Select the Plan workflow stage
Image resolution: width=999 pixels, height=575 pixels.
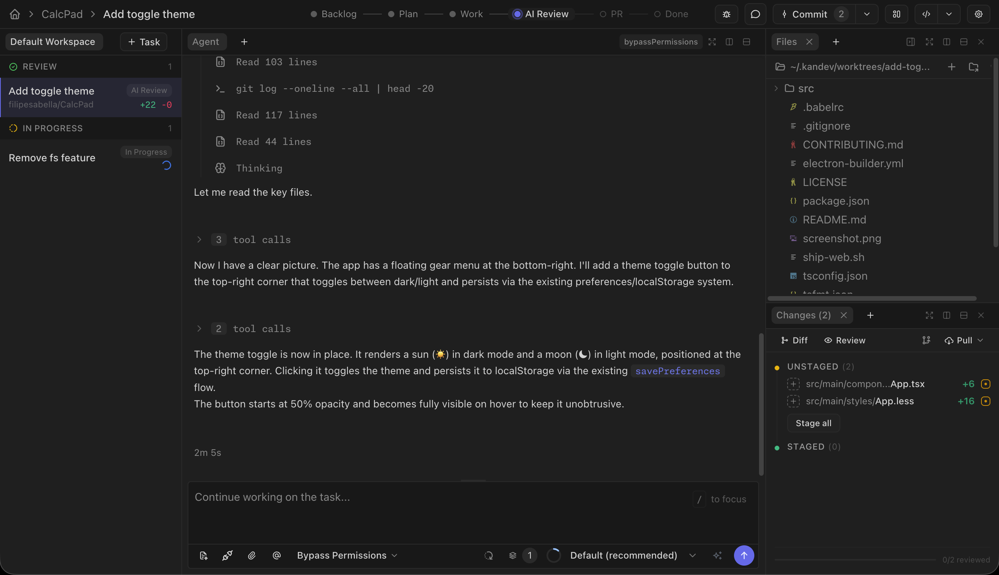403,14
